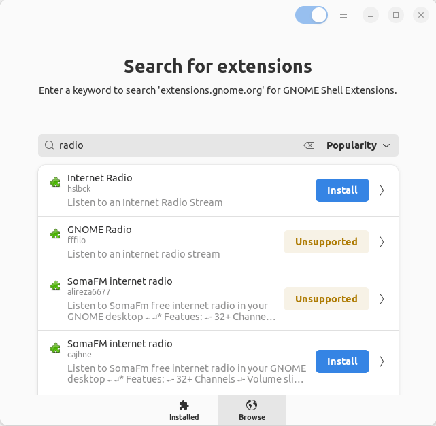Screen dimensions: 436x426
Task: Click author name 'cajhne'
Action: 80,355
